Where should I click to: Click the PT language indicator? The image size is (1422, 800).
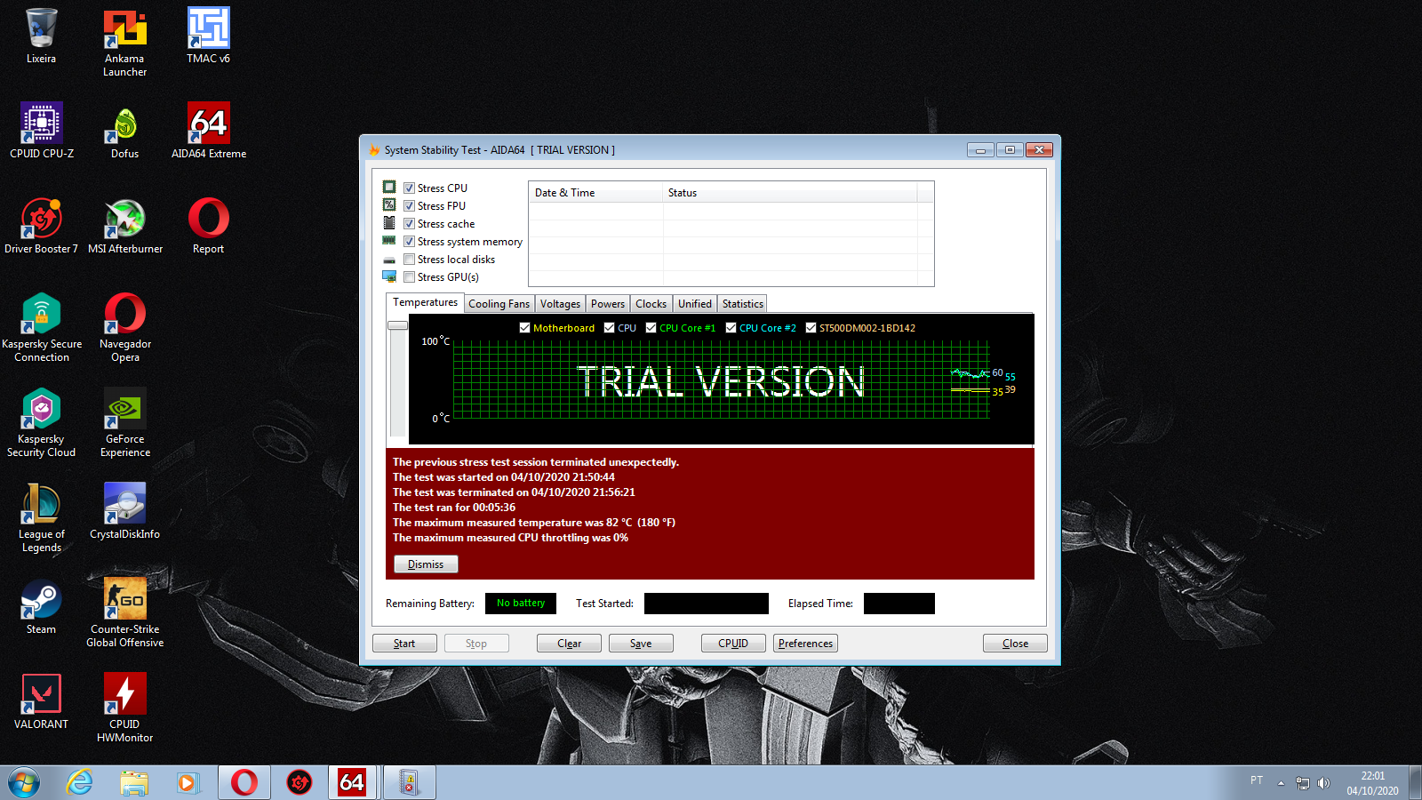click(1257, 780)
